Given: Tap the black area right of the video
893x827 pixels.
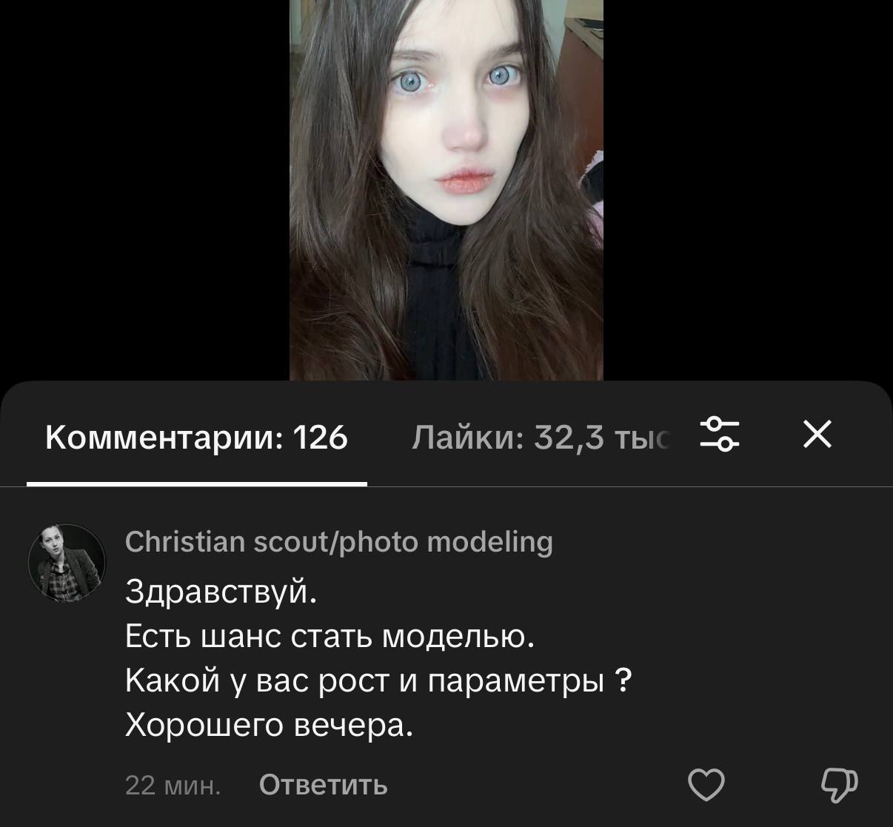Looking at the screenshot, I should tap(748, 190).
